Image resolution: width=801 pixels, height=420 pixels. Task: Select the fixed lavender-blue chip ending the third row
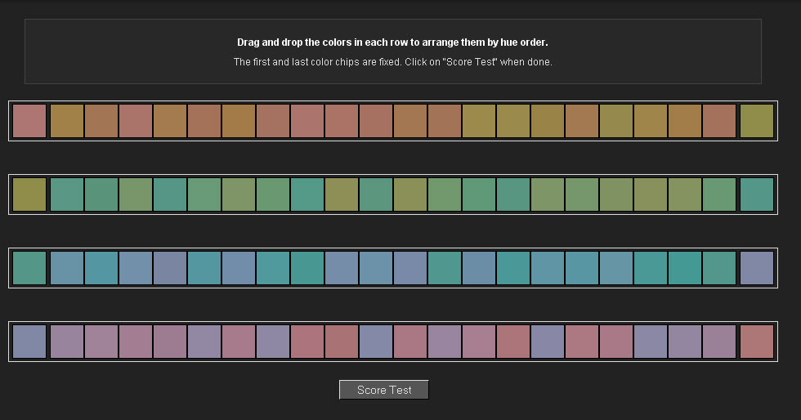[x=757, y=268]
